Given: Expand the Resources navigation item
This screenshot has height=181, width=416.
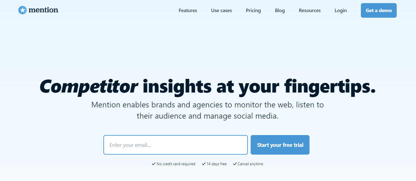Looking at the screenshot, I should coord(310,11).
